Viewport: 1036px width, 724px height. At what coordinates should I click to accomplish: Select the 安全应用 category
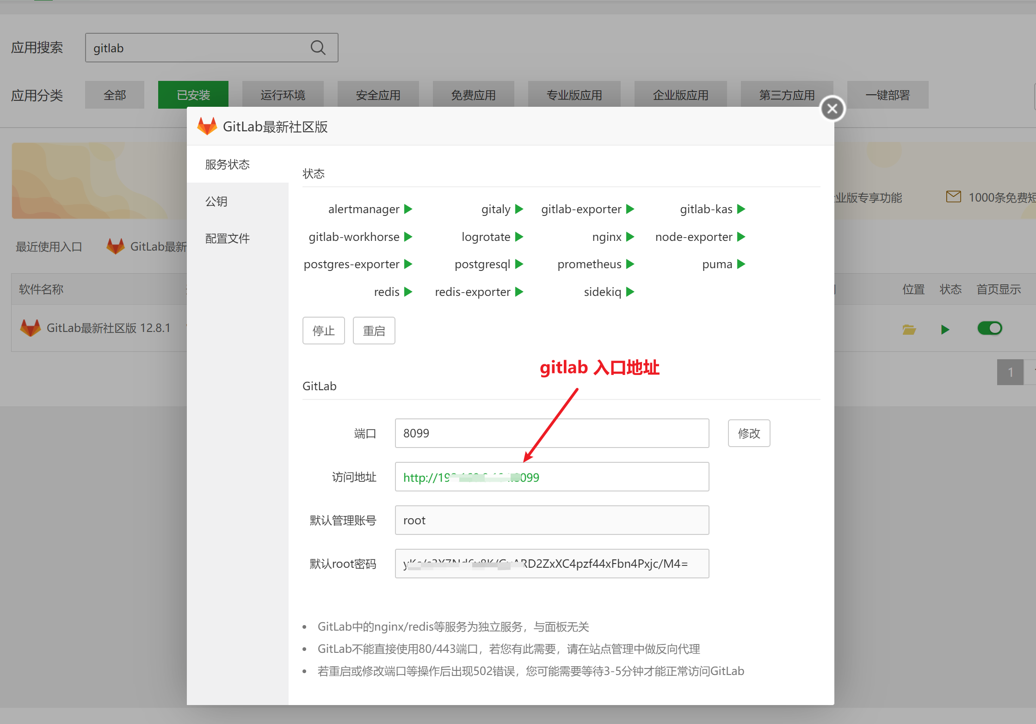click(378, 95)
